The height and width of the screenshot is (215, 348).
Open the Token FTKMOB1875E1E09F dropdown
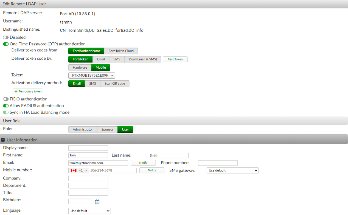[x=92, y=75]
